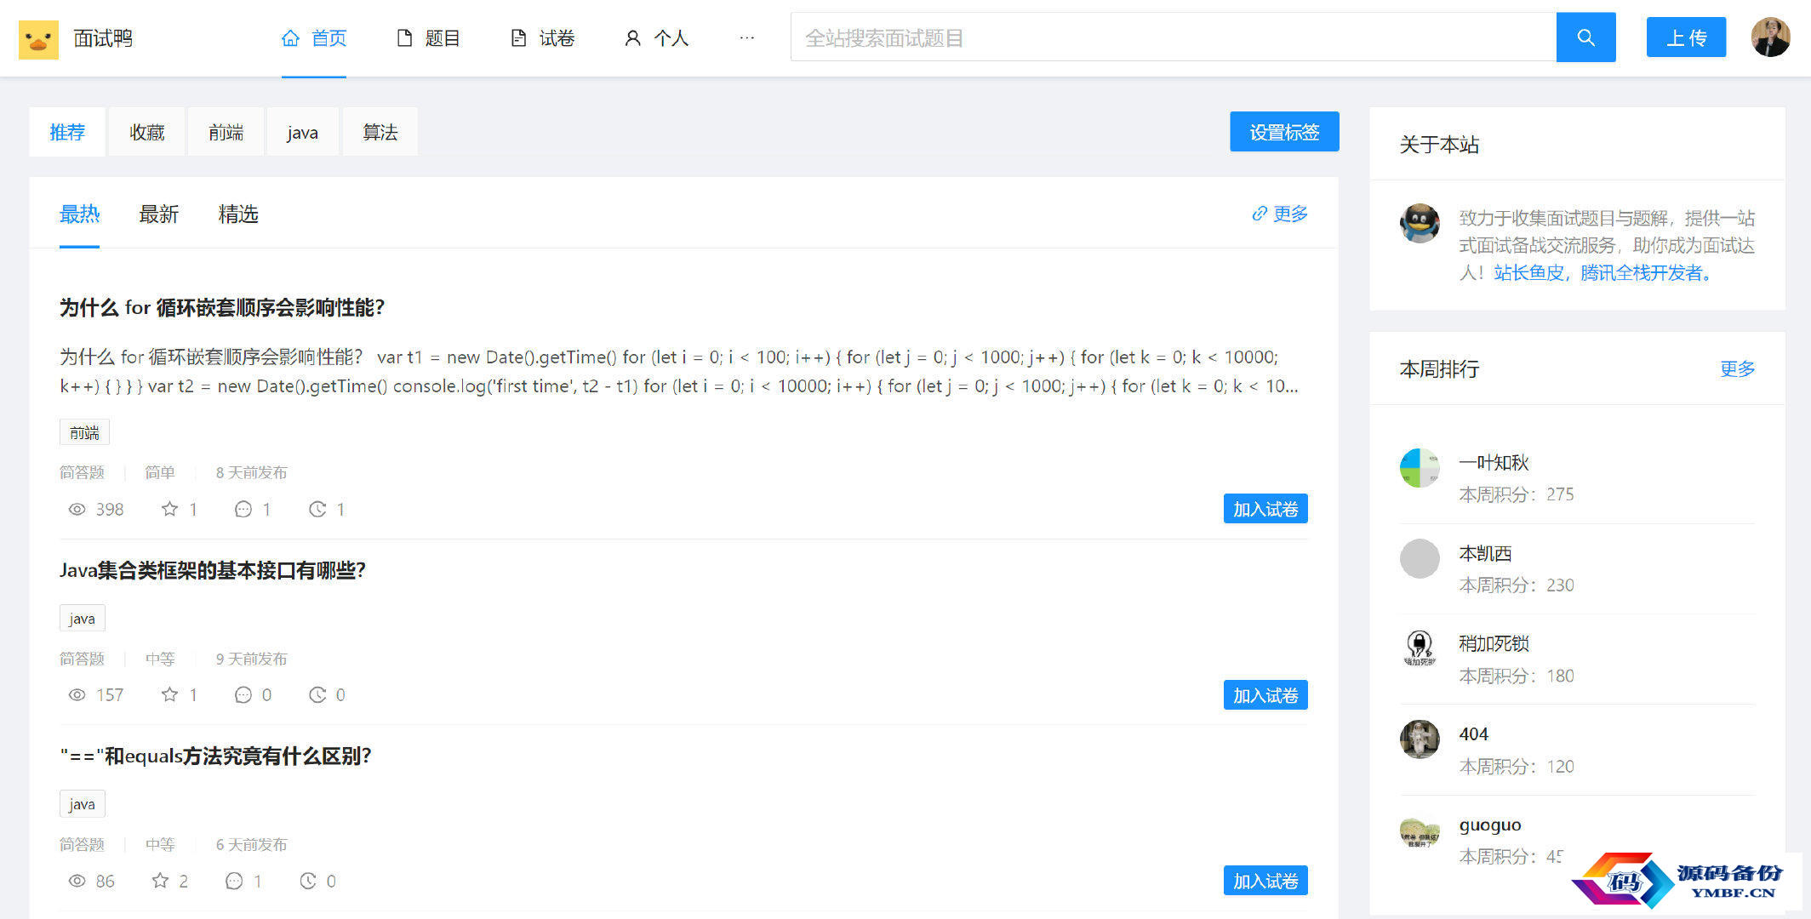Click 更多 in 本周排行 panel
The width and height of the screenshot is (1811, 919).
(1737, 368)
